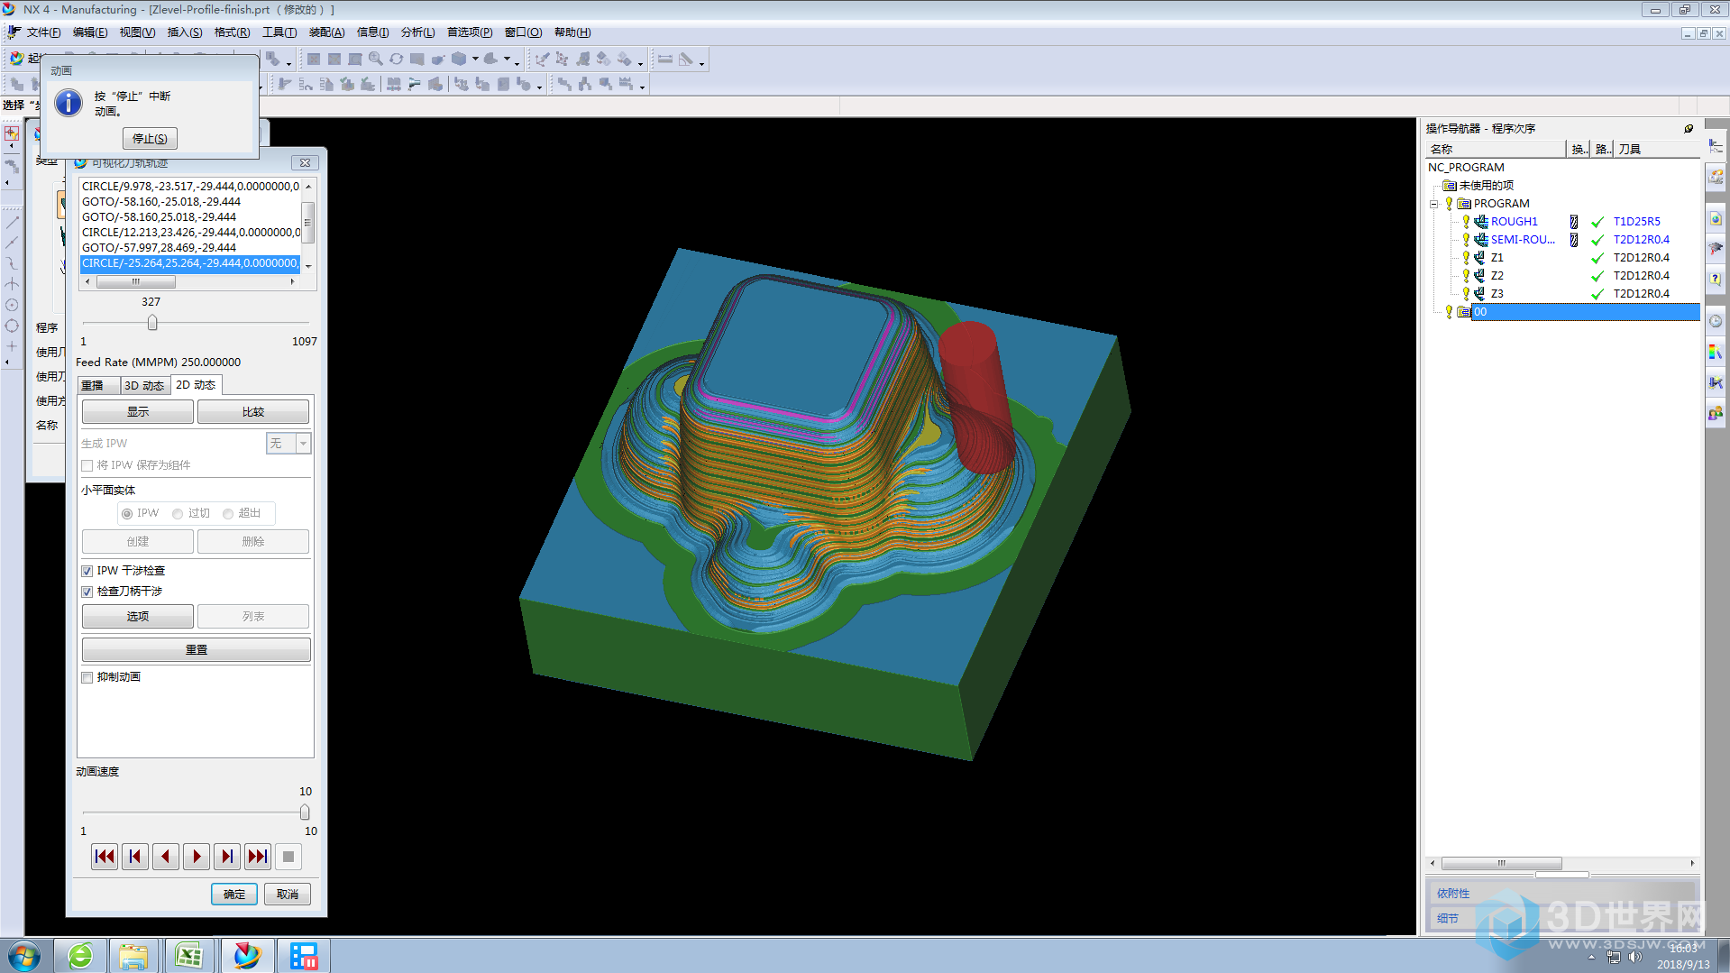Image resolution: width=1730 pixels, height=973 pixels.
Task: Open the History clock sidebar icon
Action: point(1716,321)
